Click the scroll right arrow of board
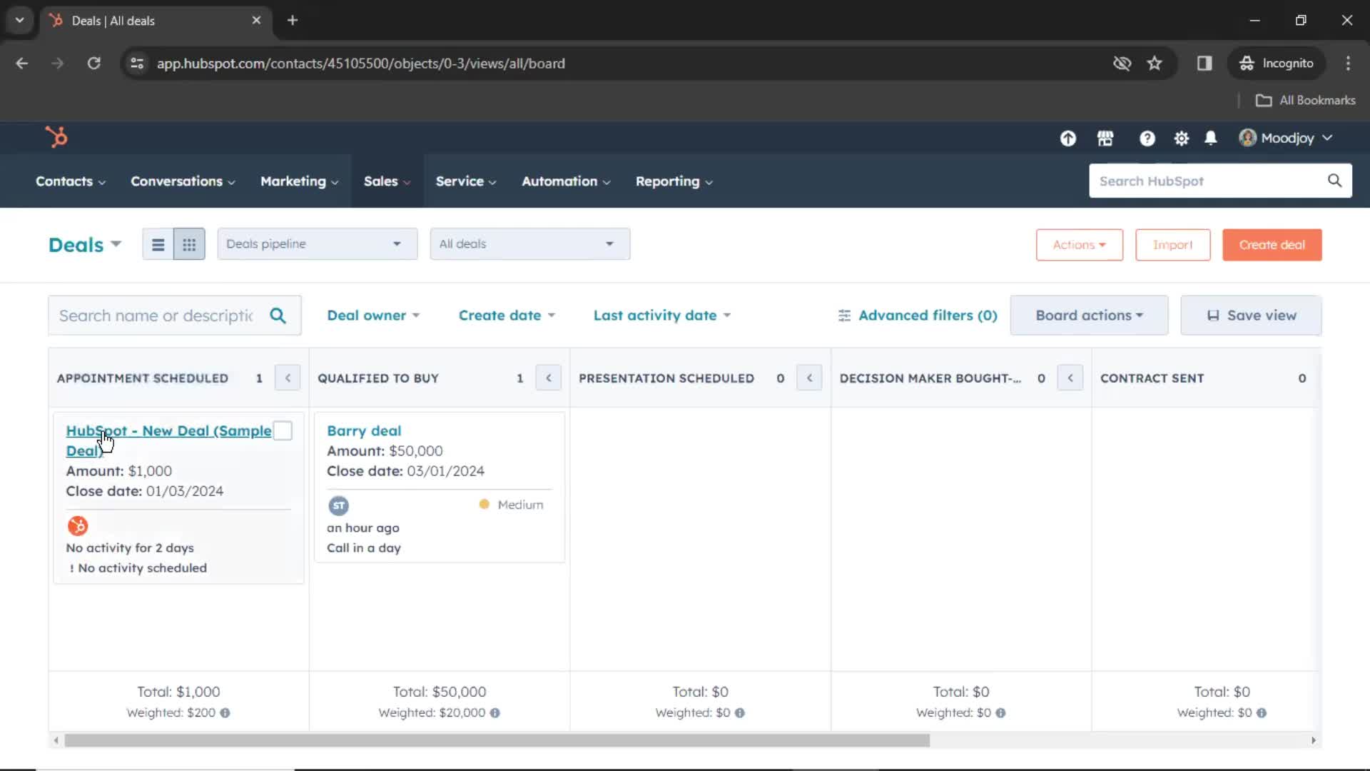 pyautogui.click(x=1313, y=740)
